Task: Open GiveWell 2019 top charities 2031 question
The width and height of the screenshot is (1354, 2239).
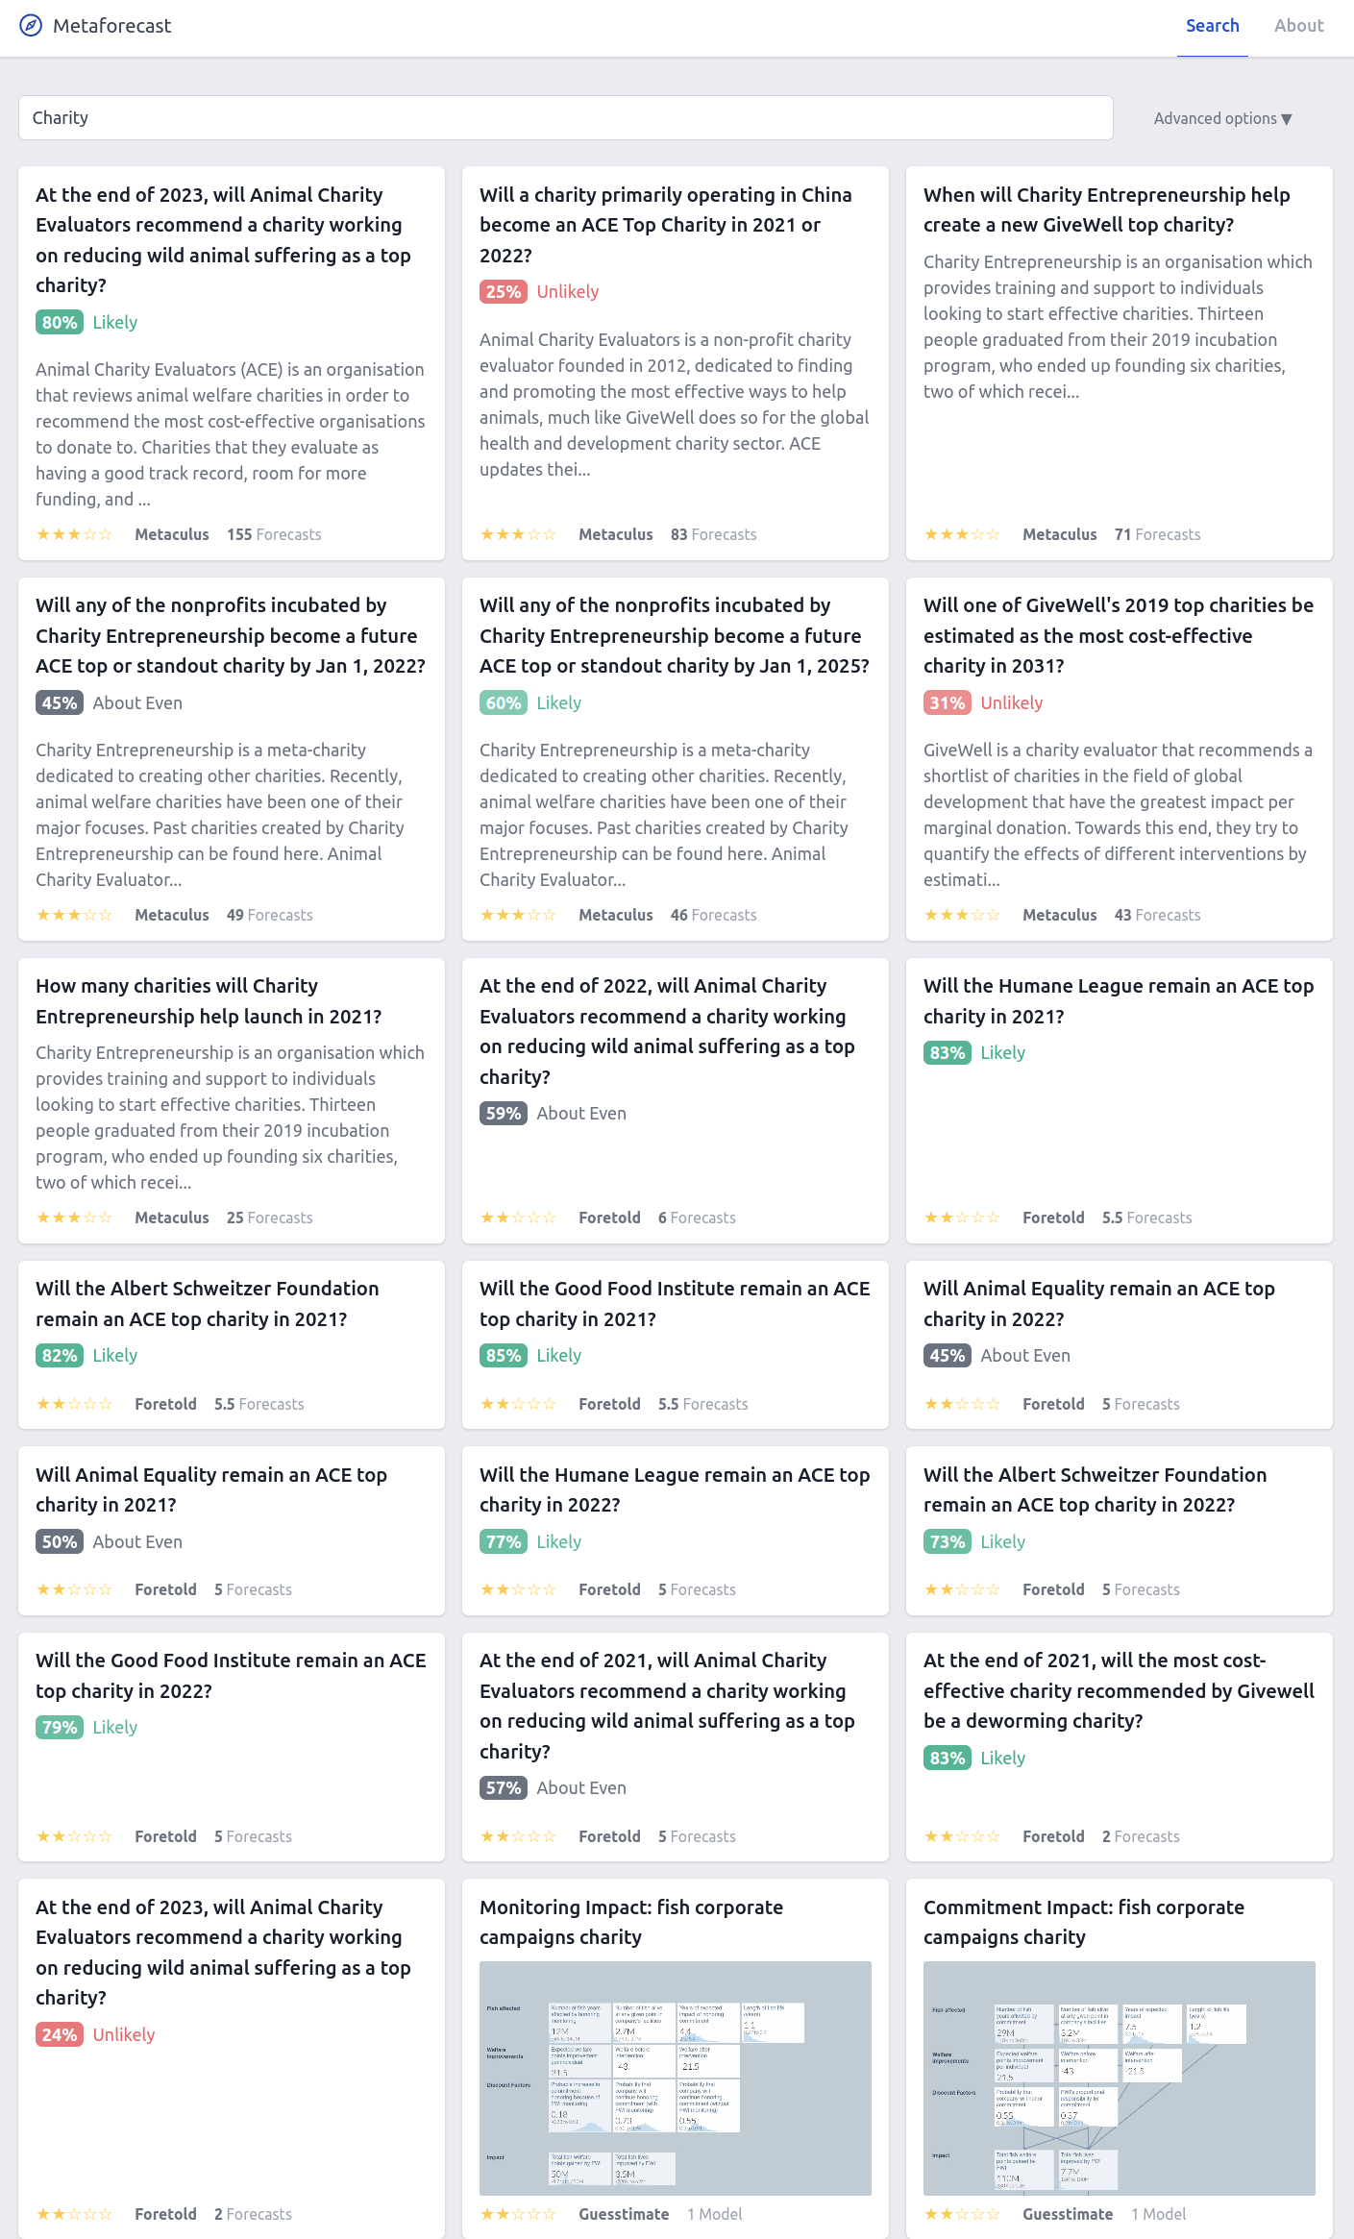Action: [x=1120, y=635]
